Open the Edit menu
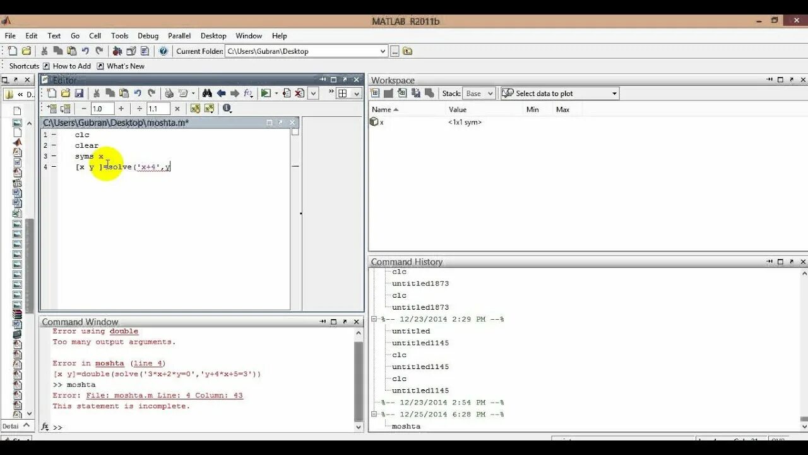Image resolution: width=808 pixels, height=455 pixels. click(x=32, y=36)
